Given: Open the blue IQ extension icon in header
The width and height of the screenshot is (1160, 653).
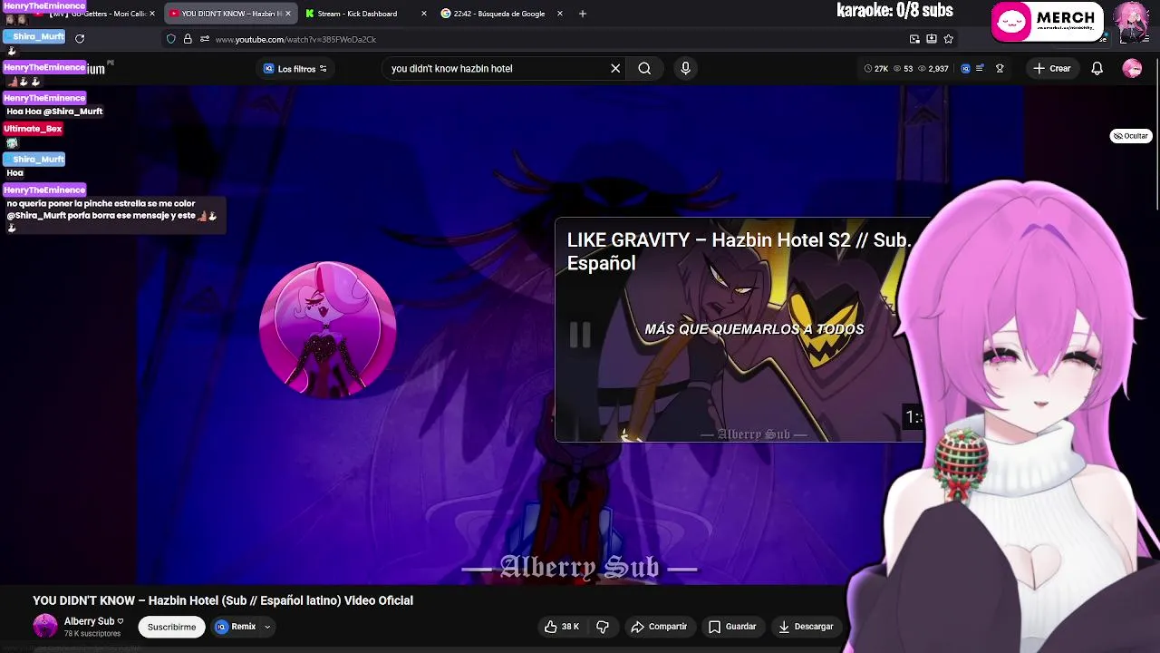Looking at the screenshot, I should [965, 69].
